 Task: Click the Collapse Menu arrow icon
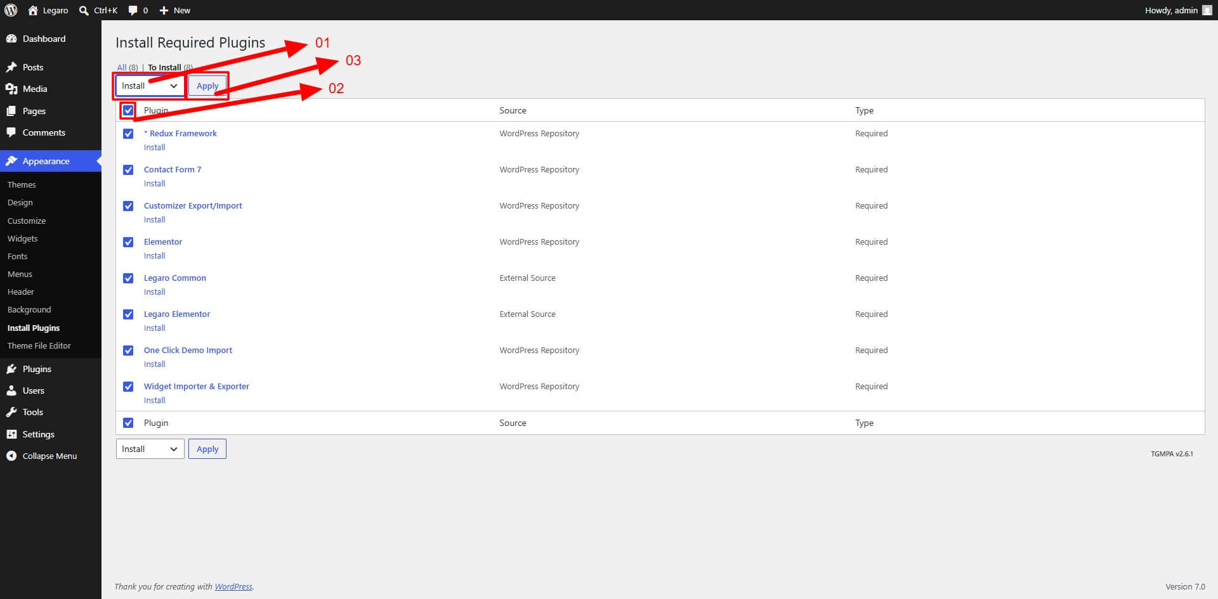pyautogui.click(x=11, y=456)
